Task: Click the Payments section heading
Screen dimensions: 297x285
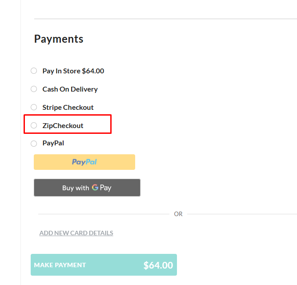Action: point(59,39)
